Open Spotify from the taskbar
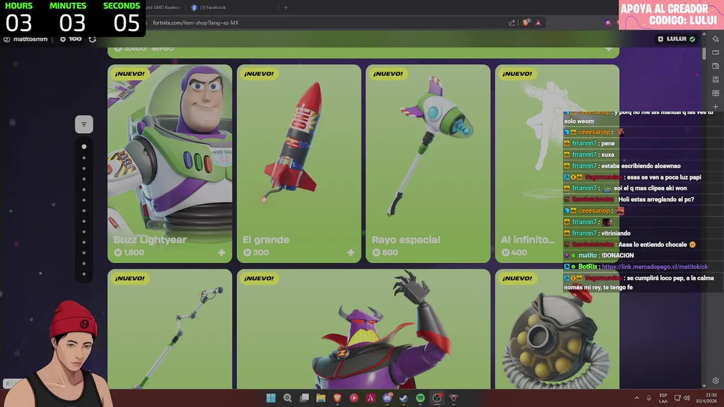The height and width of the screenshot is (407, 724). click(x=420, y=398)
